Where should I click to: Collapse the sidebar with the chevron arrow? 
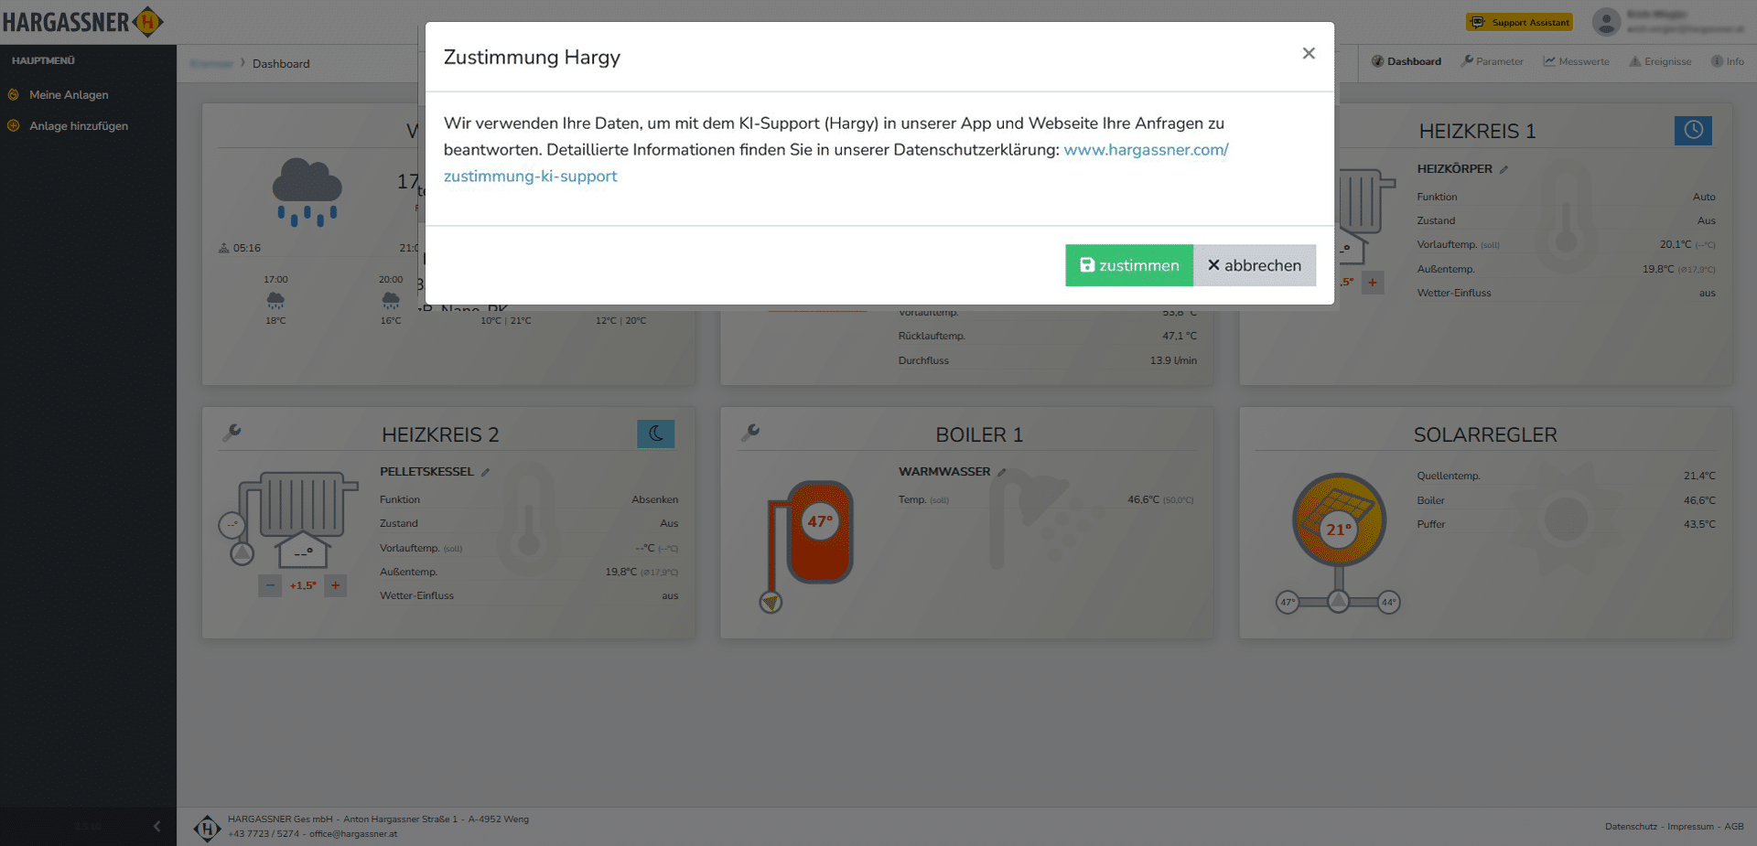pyautogui.click(x=156, y=827)
